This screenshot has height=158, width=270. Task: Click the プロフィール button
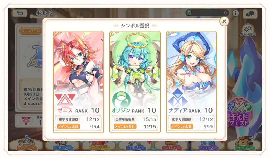pos(31,31)
